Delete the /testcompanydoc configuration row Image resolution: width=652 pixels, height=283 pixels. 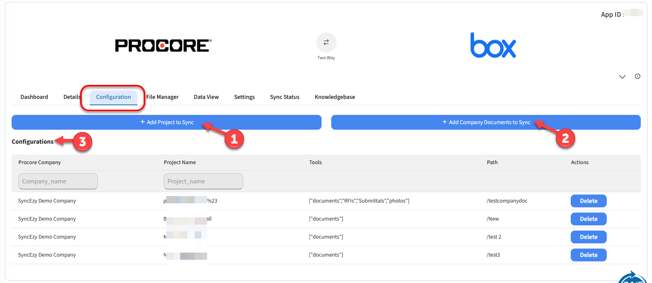coord(588,201)
